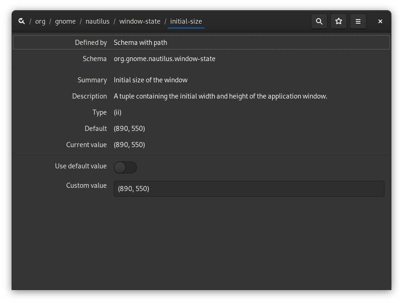403x303 pixels.
Task: Open the hamburger menu
Action: 358,21
